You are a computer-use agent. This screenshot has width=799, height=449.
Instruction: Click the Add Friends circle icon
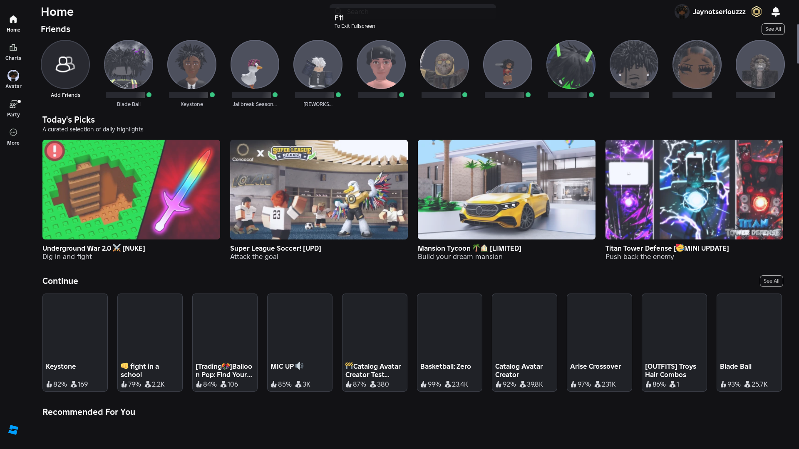65,64
